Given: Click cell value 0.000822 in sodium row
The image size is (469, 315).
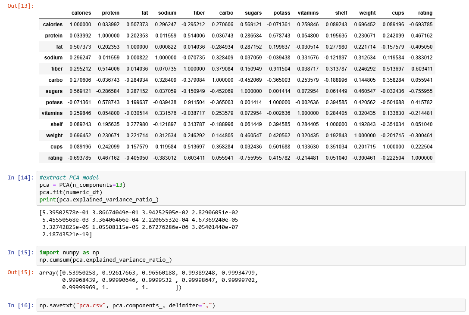Looking at the screenshot, I should (x=137, y=58).
